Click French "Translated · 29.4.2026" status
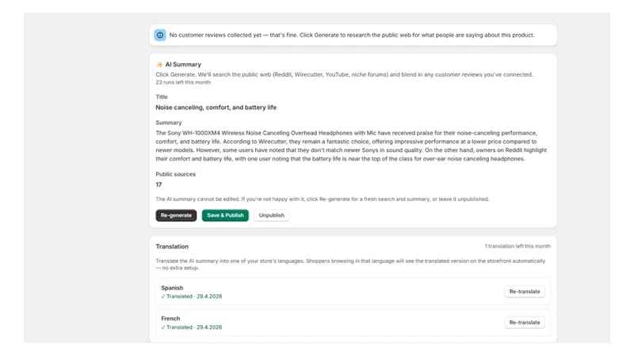This screenshot has height=356, width=634. coord(191,328)
